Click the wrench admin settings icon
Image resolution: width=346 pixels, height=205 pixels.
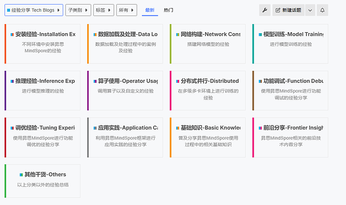tap(265, 10)
